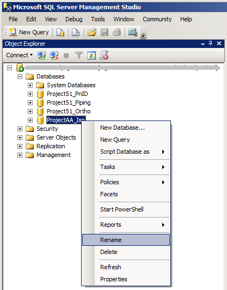Choose New Query from context menu
Image resolution: width=227 pixels, height=290 pixels.
tap(126, 140)
